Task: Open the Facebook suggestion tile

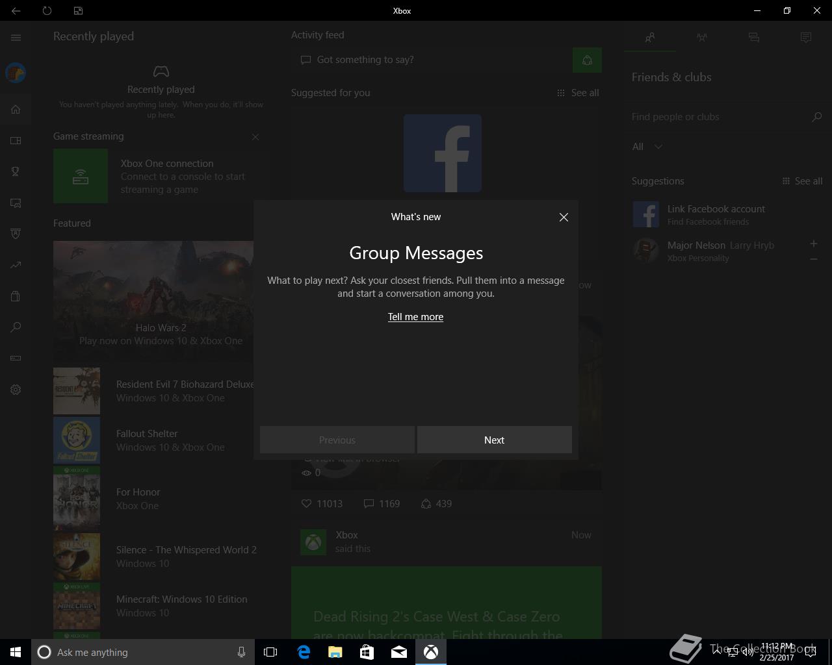Action: coord(443,153)
